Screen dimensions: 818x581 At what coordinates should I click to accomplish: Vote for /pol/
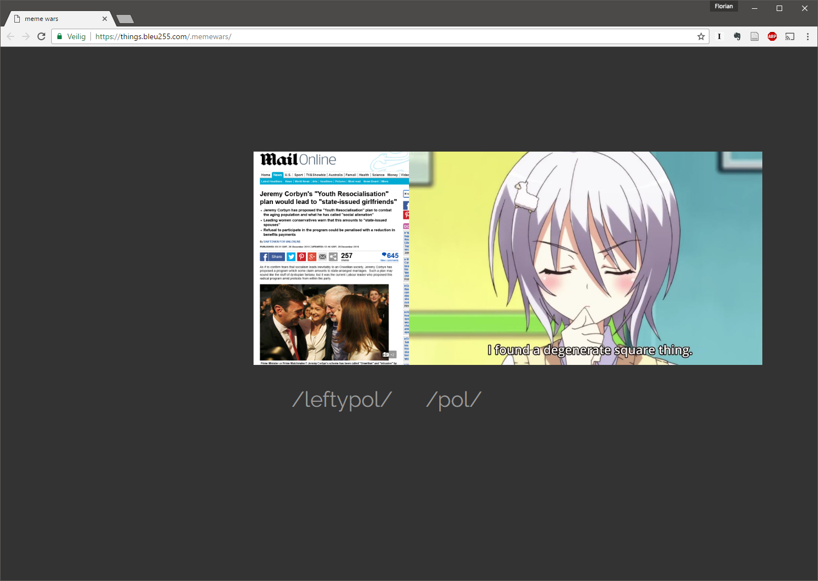tap(454, 400)
